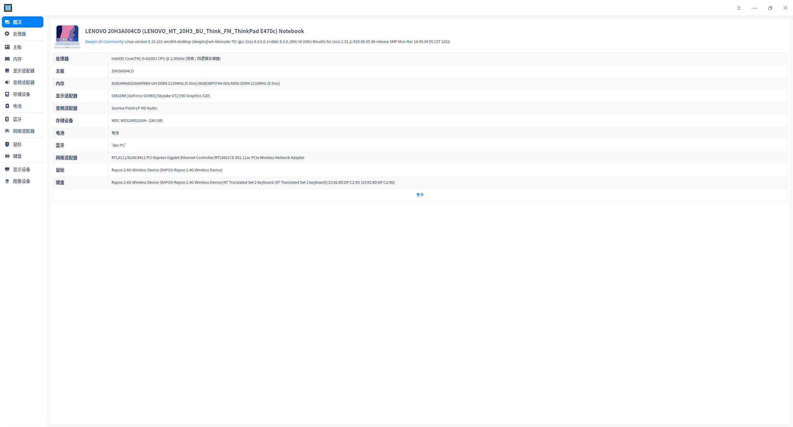The image size is (793, 427).
Task: Open the 主板 (Motherboard) section
Action: point(22,47)
